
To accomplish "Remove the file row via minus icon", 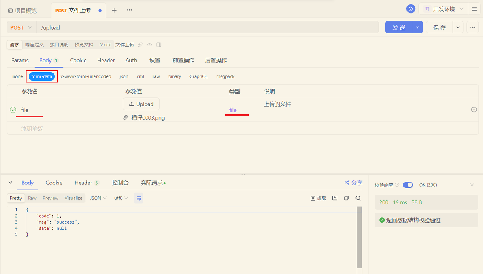I will tap(474, 110).
